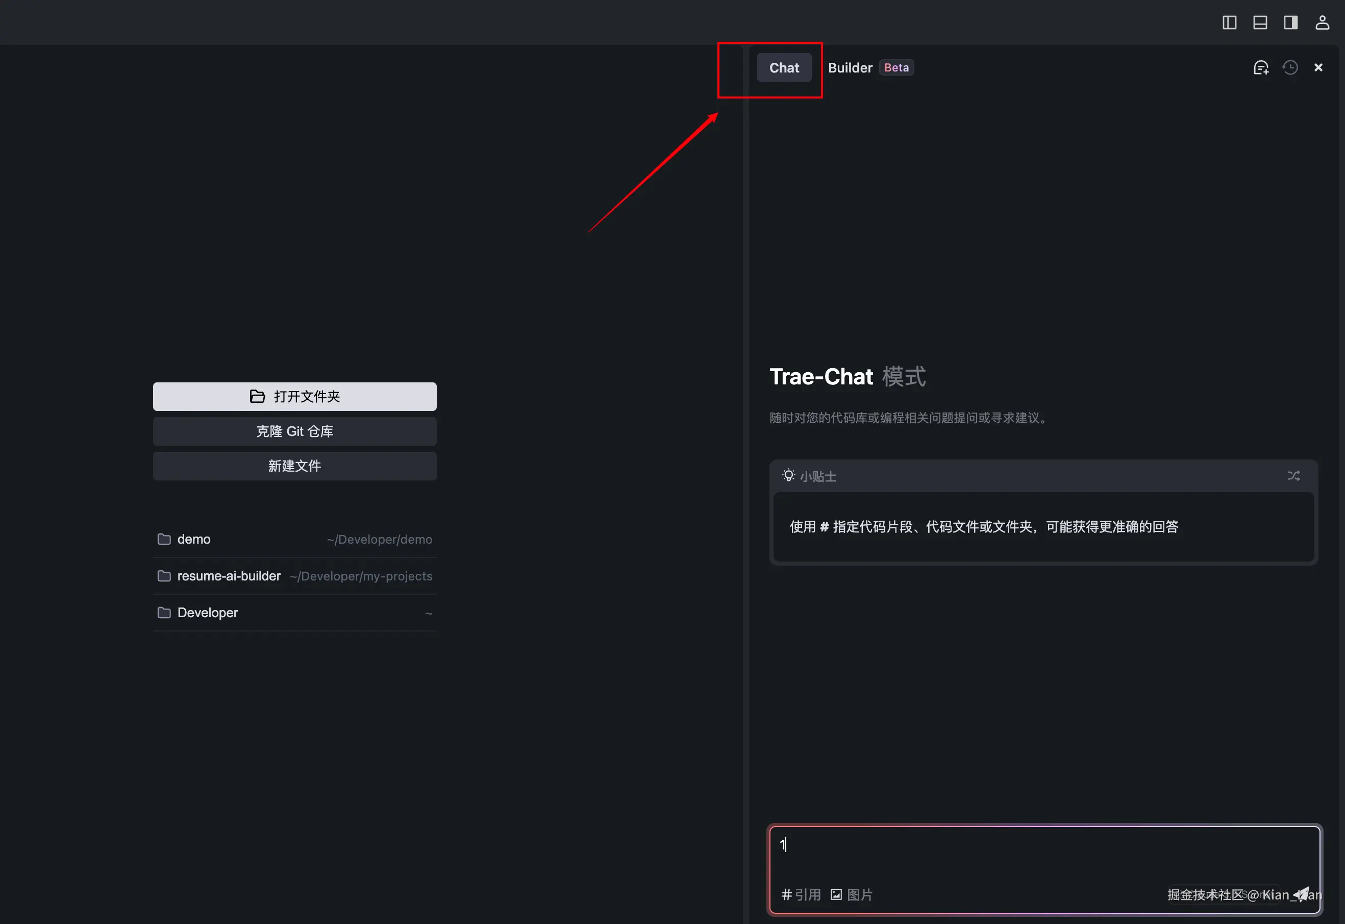
Task: Close the AI chat panel
Action: pyautogui.click(x=1318, y=68)
